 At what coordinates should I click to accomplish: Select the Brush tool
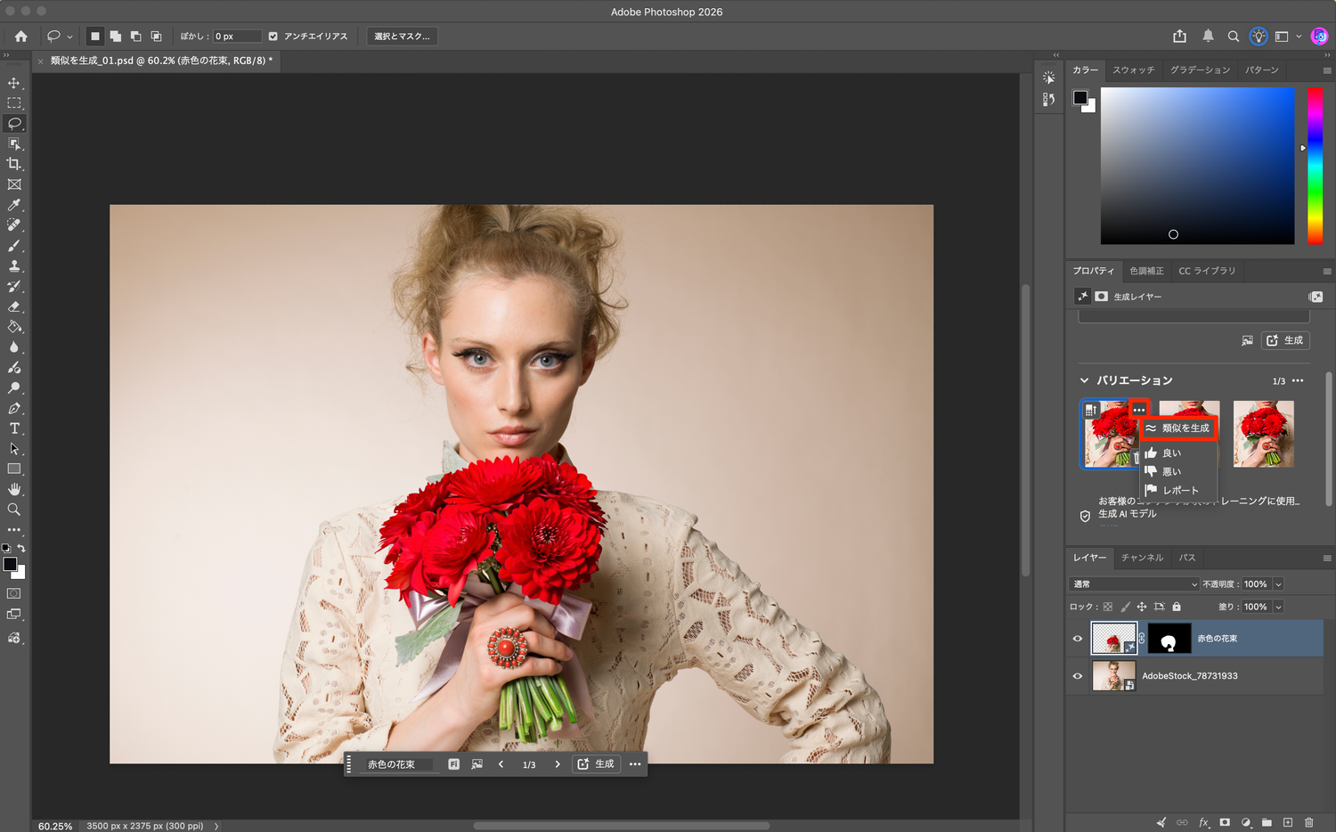click(14, 246)
